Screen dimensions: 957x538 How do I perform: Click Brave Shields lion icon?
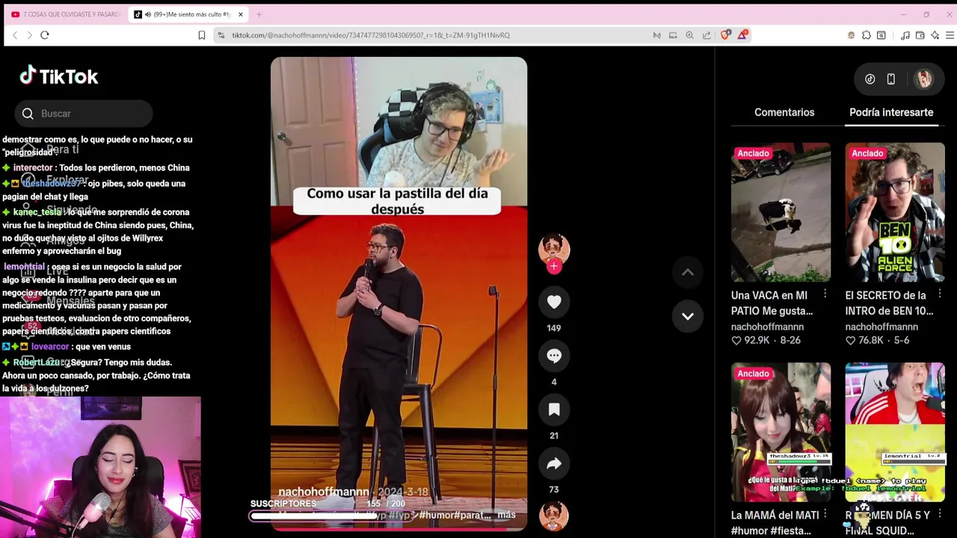725,34
